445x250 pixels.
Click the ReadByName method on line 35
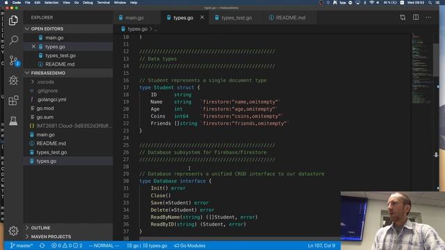tap(165, 217)
